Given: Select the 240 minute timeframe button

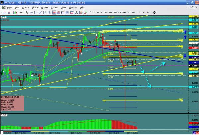Looking at the screenshot, I should (129, 13).
